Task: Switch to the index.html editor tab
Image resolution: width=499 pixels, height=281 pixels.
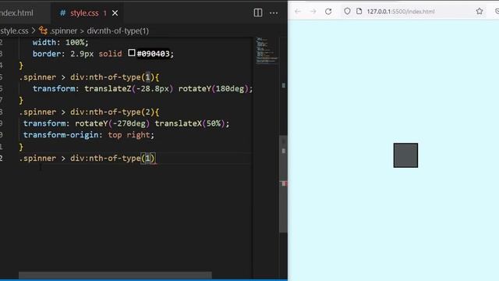Action: pyautogui.click(x=16, y=13)
